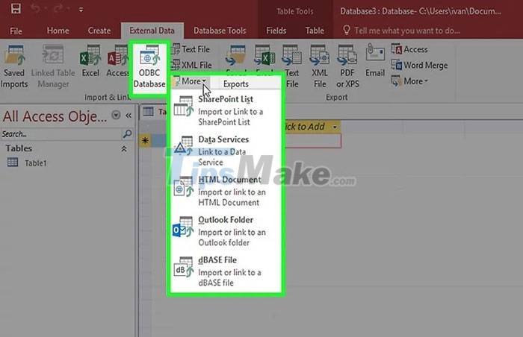Open the All Access Objects pane menu arrow
The height and width of the screenshot is (337, 523).
tap(116, 116)
